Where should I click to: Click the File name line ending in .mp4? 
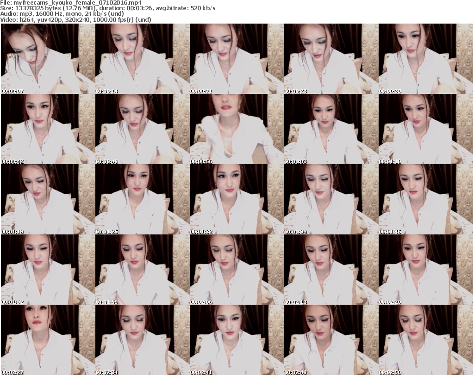click(x=71, y=3)
